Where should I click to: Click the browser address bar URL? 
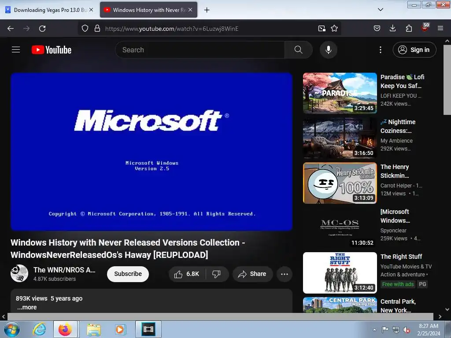[x=172, y=29]
